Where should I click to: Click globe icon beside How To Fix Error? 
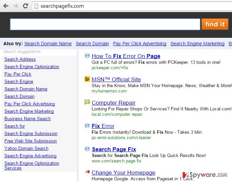tap(87, 56)
